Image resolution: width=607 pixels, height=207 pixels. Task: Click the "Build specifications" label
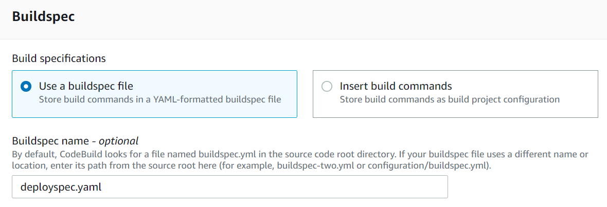(x=59, y=58)
